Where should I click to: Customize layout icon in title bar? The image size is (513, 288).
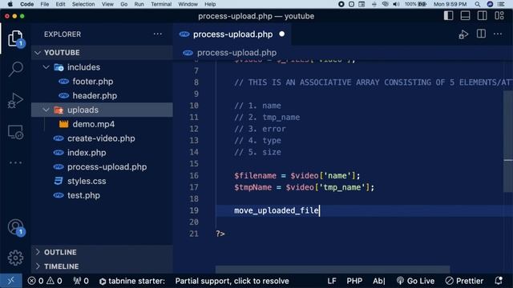499,16
